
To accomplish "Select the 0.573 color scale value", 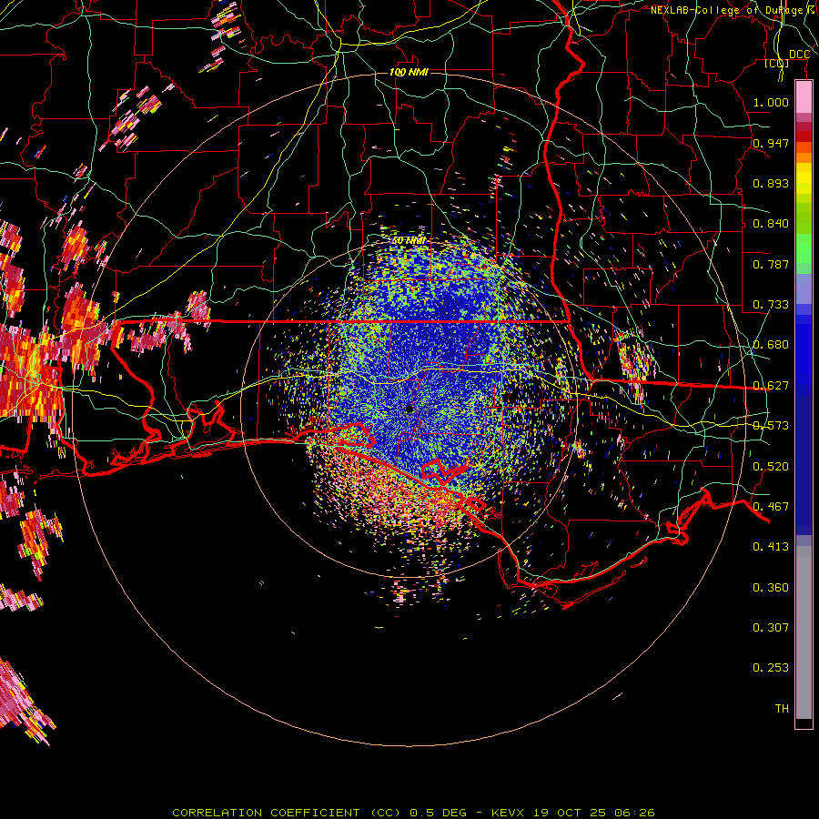I will click(771, 426).
